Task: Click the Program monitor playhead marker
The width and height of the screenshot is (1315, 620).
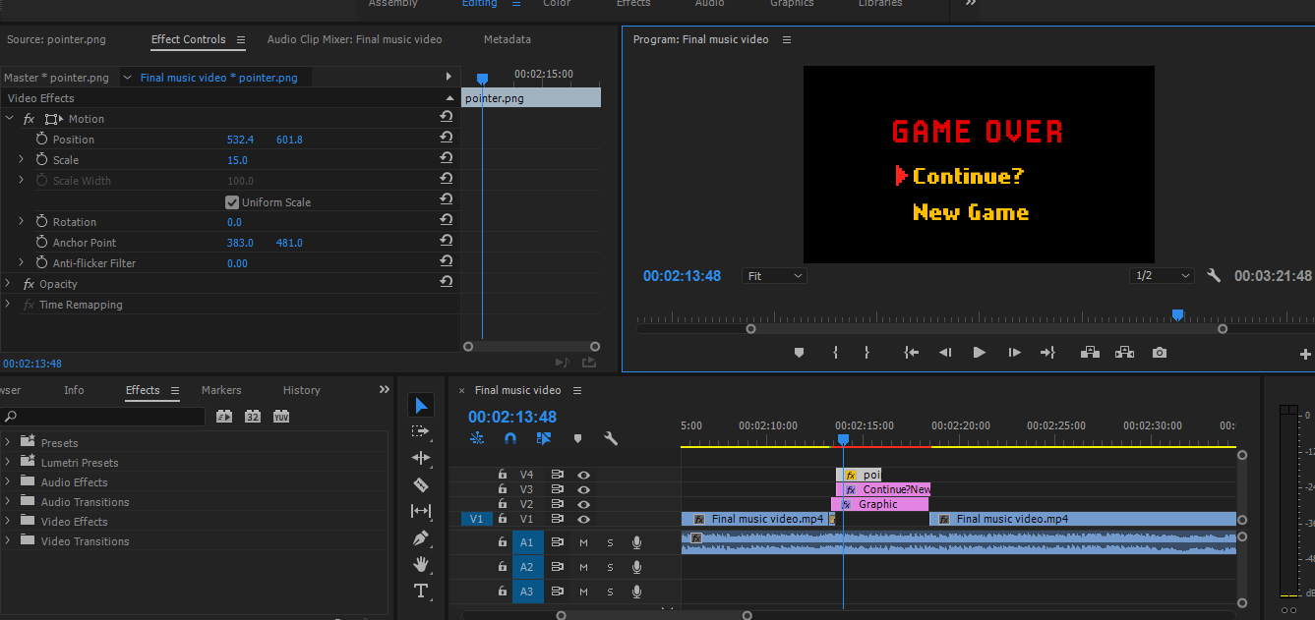Action: [x=1177, y=315]
